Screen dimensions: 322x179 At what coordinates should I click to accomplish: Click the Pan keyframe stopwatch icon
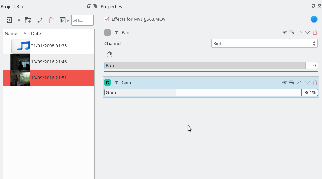point(110,54)
